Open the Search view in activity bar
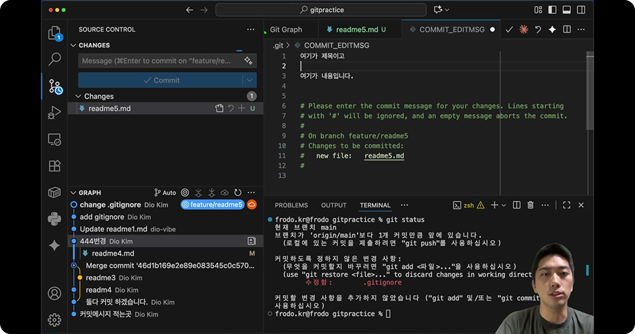Image resolution: width=635 pixels, height=334 pixels. point(54,59)
